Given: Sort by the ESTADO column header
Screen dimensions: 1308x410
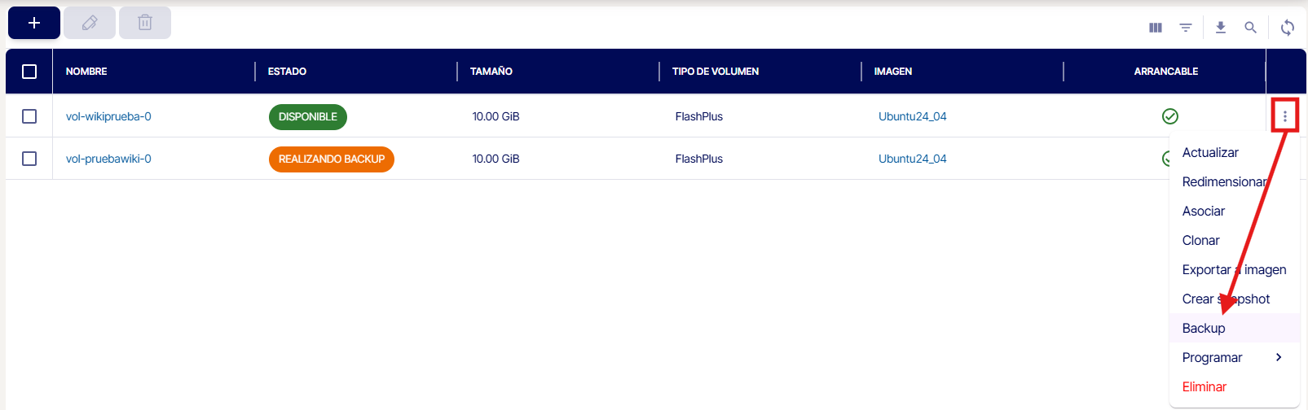Looking at the screenshot, I should click(287, 72).
